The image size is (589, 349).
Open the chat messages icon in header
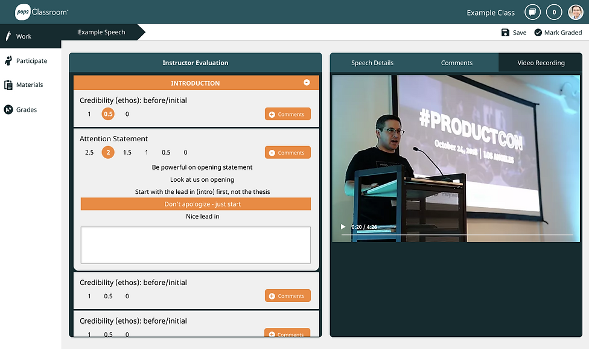532,12
